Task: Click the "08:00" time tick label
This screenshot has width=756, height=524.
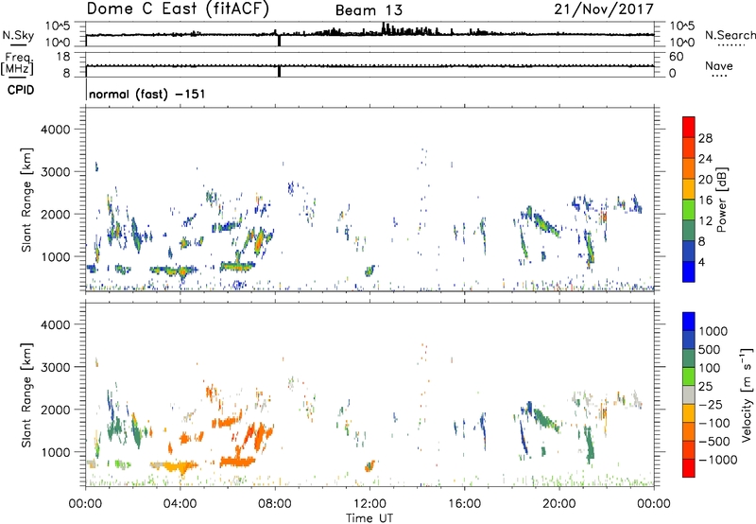Action: (275, 504)
